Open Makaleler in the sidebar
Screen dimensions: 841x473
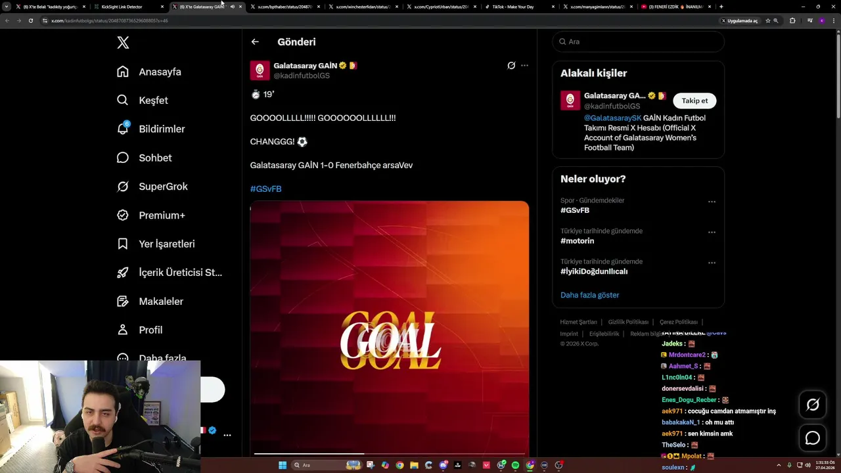[150, 301]
